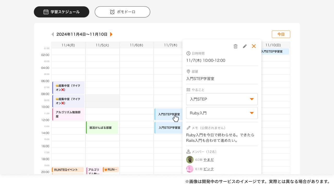This screenshot has height=188, width=334.
Task: Click the memo text about Ruby入門
Action: [220, 138]
